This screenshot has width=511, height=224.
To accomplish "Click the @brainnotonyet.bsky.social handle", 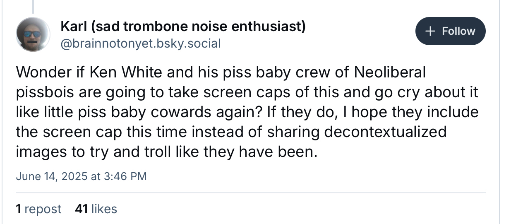I will pos(141,43).
